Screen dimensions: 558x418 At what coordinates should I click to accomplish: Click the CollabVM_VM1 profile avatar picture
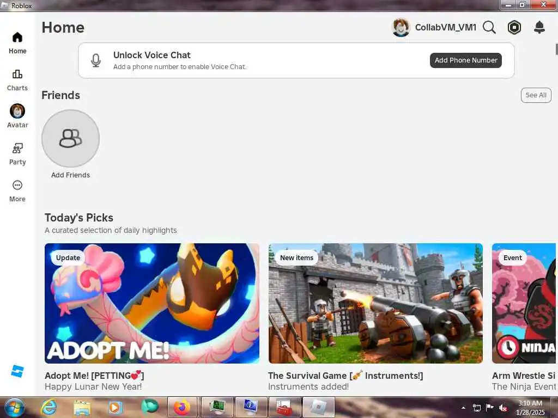pyautogui.click(x=401, y=27)
